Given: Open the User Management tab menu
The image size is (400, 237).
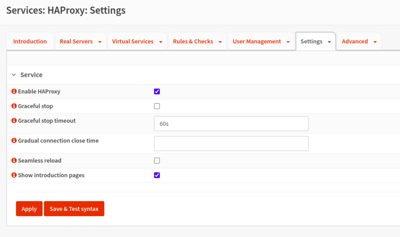Looking at the screenshot, I should (260, 41).
